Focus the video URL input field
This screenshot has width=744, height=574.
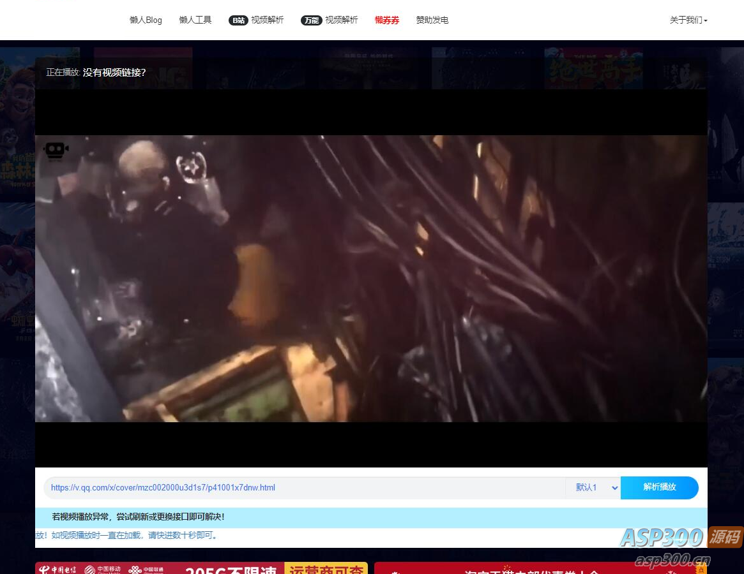pos(305,488)
